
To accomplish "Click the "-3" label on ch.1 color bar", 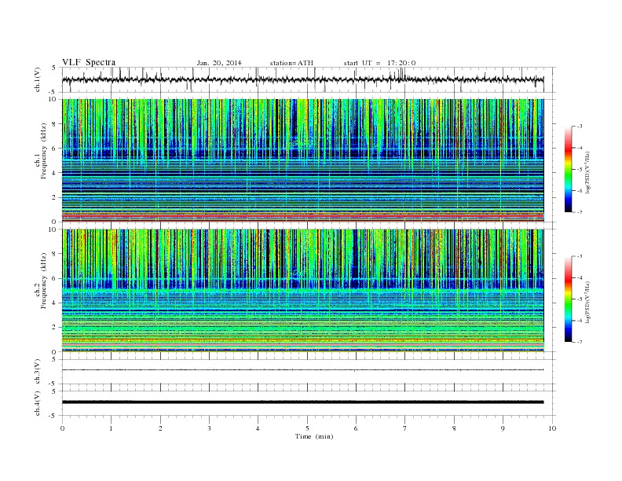I will (580, 127).
